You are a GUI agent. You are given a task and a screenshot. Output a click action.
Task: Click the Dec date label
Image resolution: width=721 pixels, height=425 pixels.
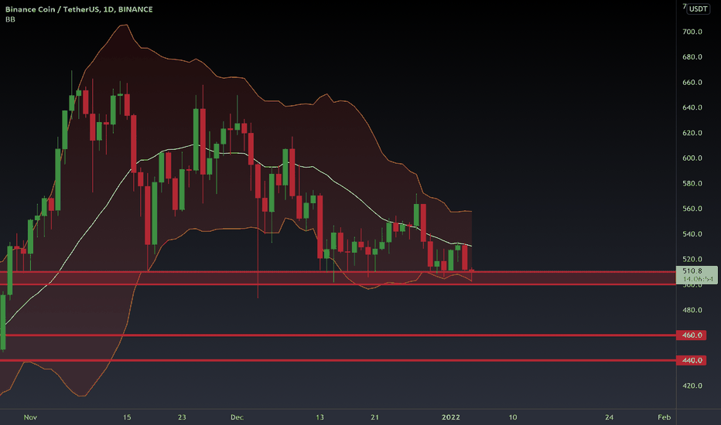(237, 417)
